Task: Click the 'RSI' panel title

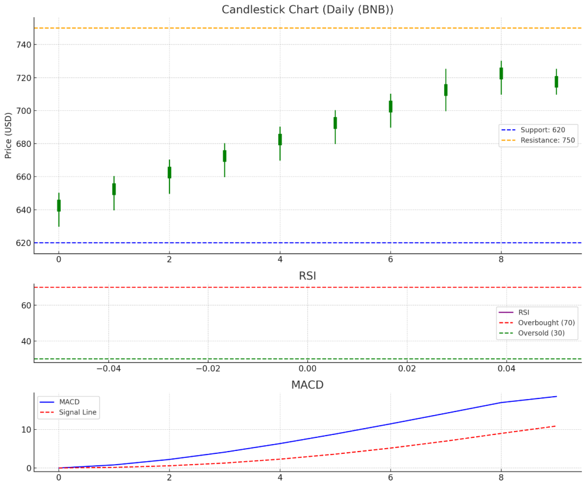Action: pyautogui.click(x=307, y=276)
